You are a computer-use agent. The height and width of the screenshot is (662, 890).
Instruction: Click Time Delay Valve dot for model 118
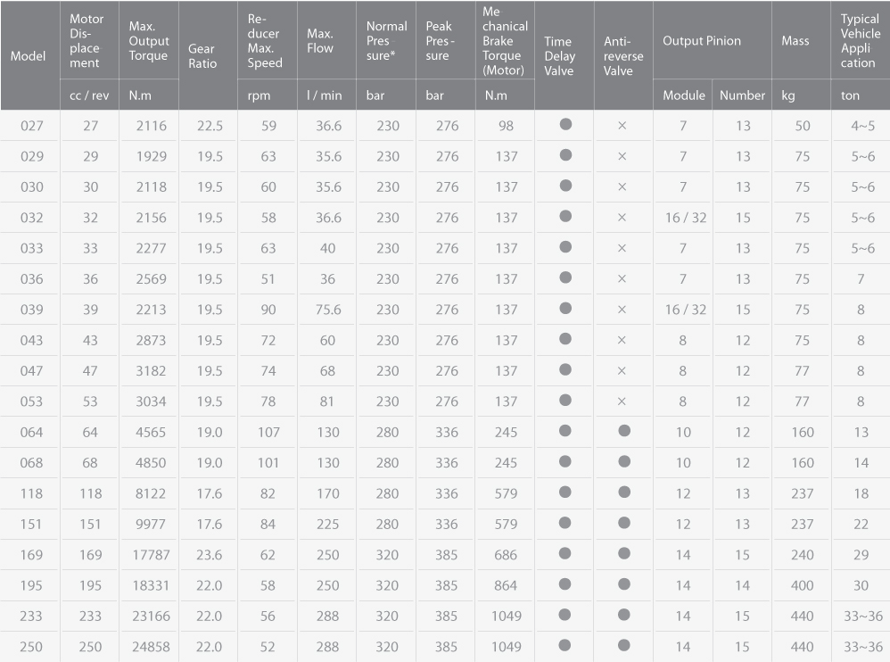click(564, 492)
